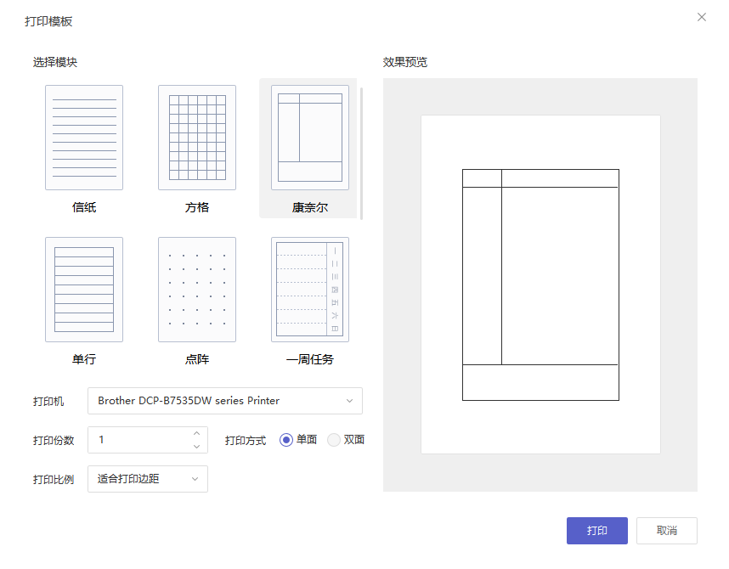Close the 打印模板 dialog with X
The height and width of the screenshot is (569, 729).
coord(701,17)
